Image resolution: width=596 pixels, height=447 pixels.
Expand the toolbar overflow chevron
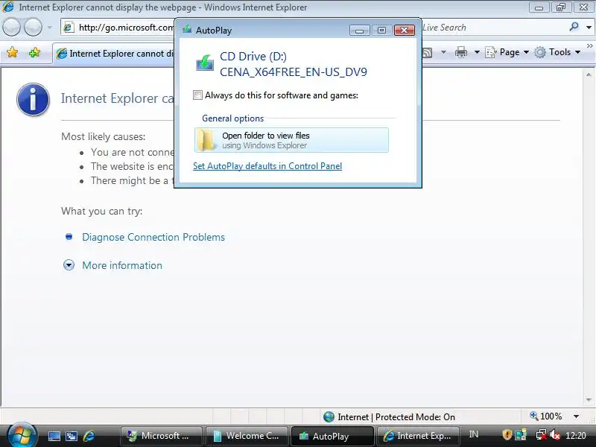[x=590, y=45]
